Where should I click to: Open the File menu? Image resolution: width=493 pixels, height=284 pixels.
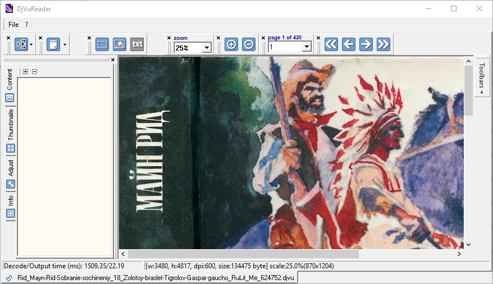point(13,25)
